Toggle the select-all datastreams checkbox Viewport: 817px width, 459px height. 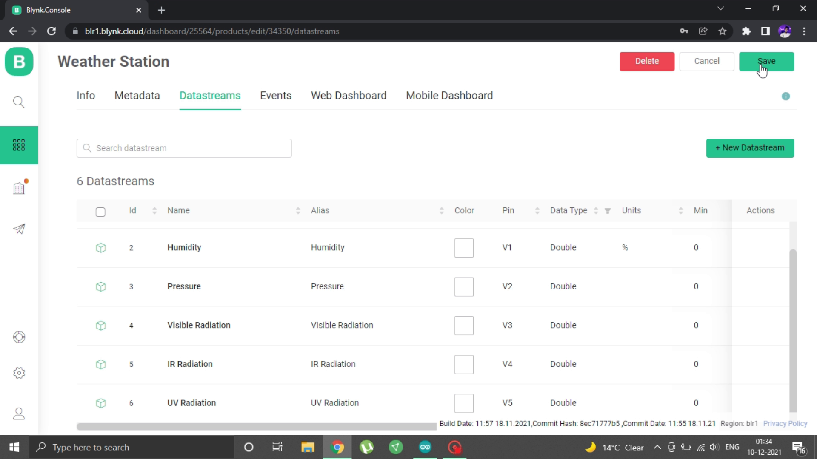[100, 212]
